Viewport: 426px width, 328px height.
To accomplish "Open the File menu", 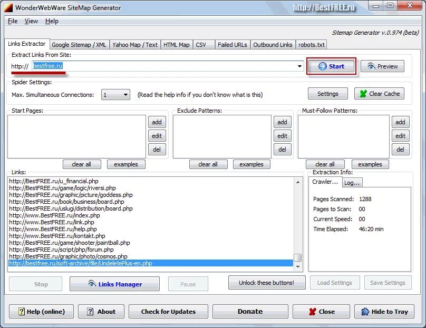I will (x=13, y=21).
